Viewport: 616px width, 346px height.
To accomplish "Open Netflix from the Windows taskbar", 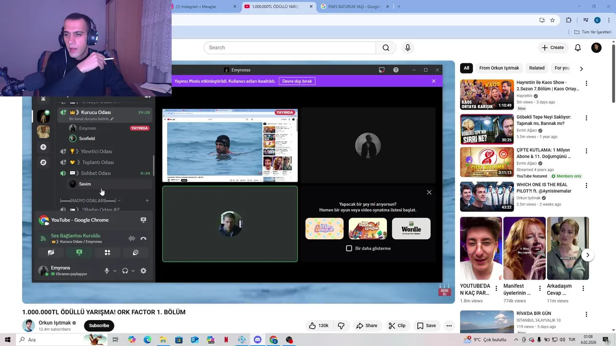I will coord(226,340).
